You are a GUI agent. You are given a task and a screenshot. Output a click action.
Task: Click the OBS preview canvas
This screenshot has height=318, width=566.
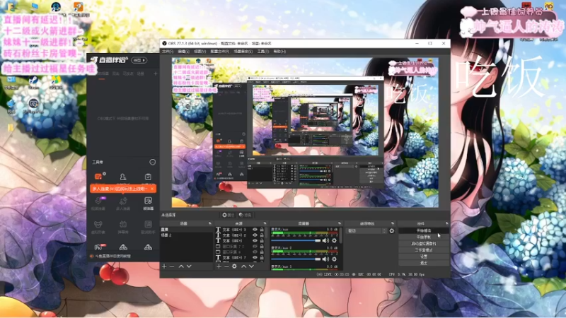pyautogui.click(x=305, y=132)
